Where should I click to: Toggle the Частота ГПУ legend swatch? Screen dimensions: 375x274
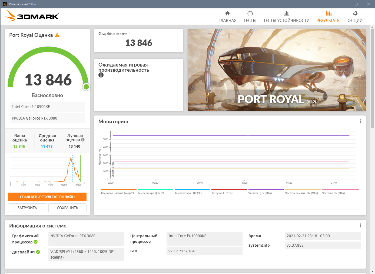click(x=340, y=189)
